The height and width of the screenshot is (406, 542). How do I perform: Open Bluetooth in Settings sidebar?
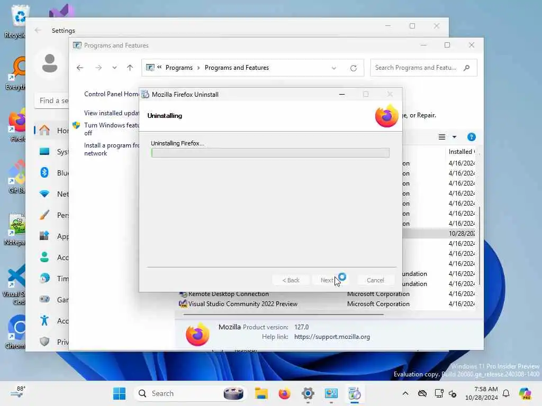tap(52, 173)
